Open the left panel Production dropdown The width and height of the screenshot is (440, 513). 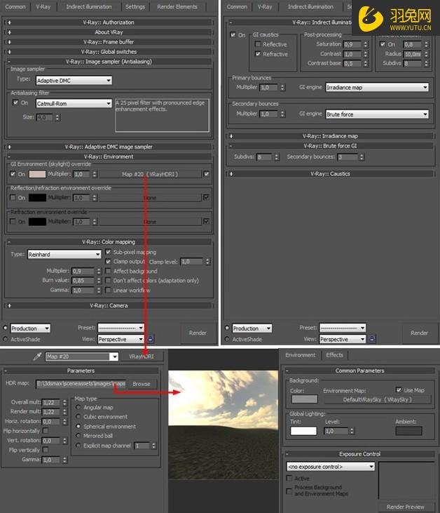point(30,328)
